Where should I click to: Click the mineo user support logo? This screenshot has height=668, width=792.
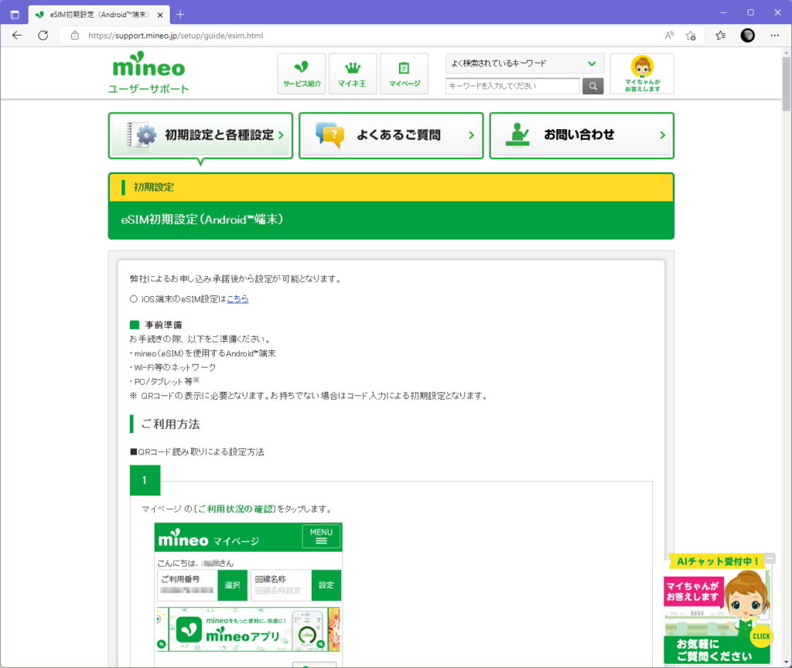coord(149,73)
